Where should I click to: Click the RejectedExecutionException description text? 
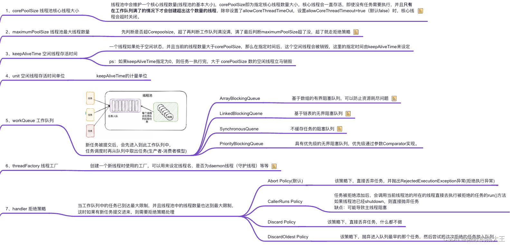click(415, 181)
